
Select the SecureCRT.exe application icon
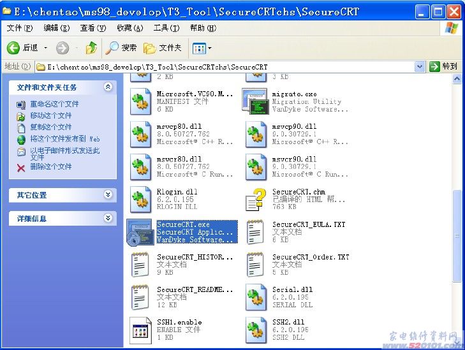[140, 232]
